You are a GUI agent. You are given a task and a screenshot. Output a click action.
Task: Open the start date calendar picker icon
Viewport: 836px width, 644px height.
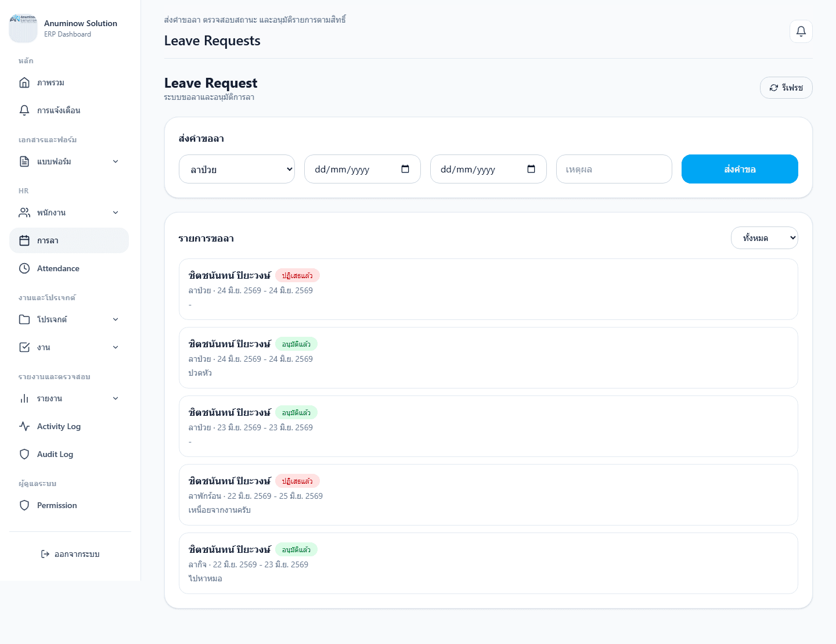405,169
